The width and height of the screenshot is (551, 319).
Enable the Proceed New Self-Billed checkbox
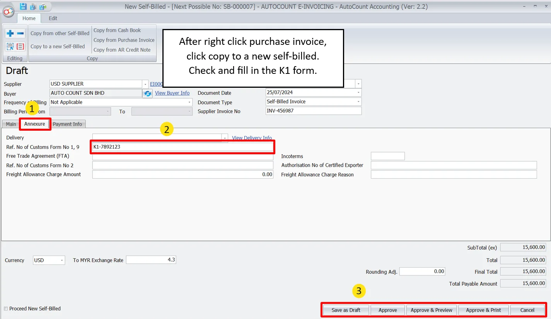(x=5, y=309)
